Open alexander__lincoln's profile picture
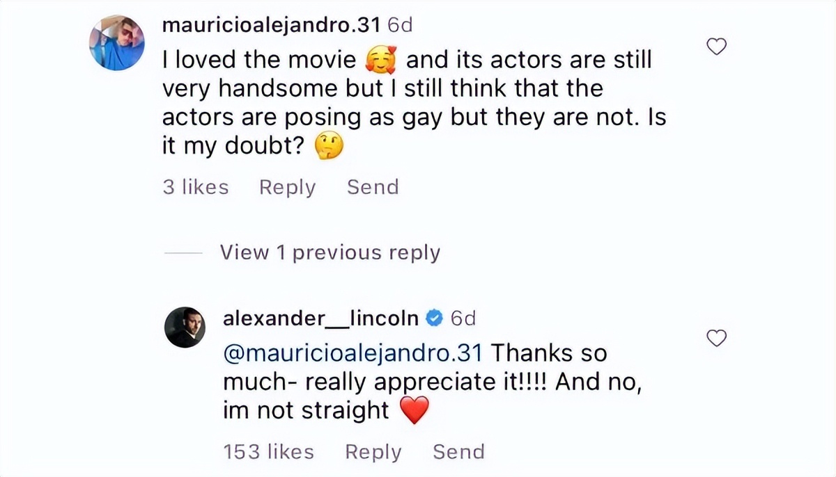 click(x=185, y=326)
